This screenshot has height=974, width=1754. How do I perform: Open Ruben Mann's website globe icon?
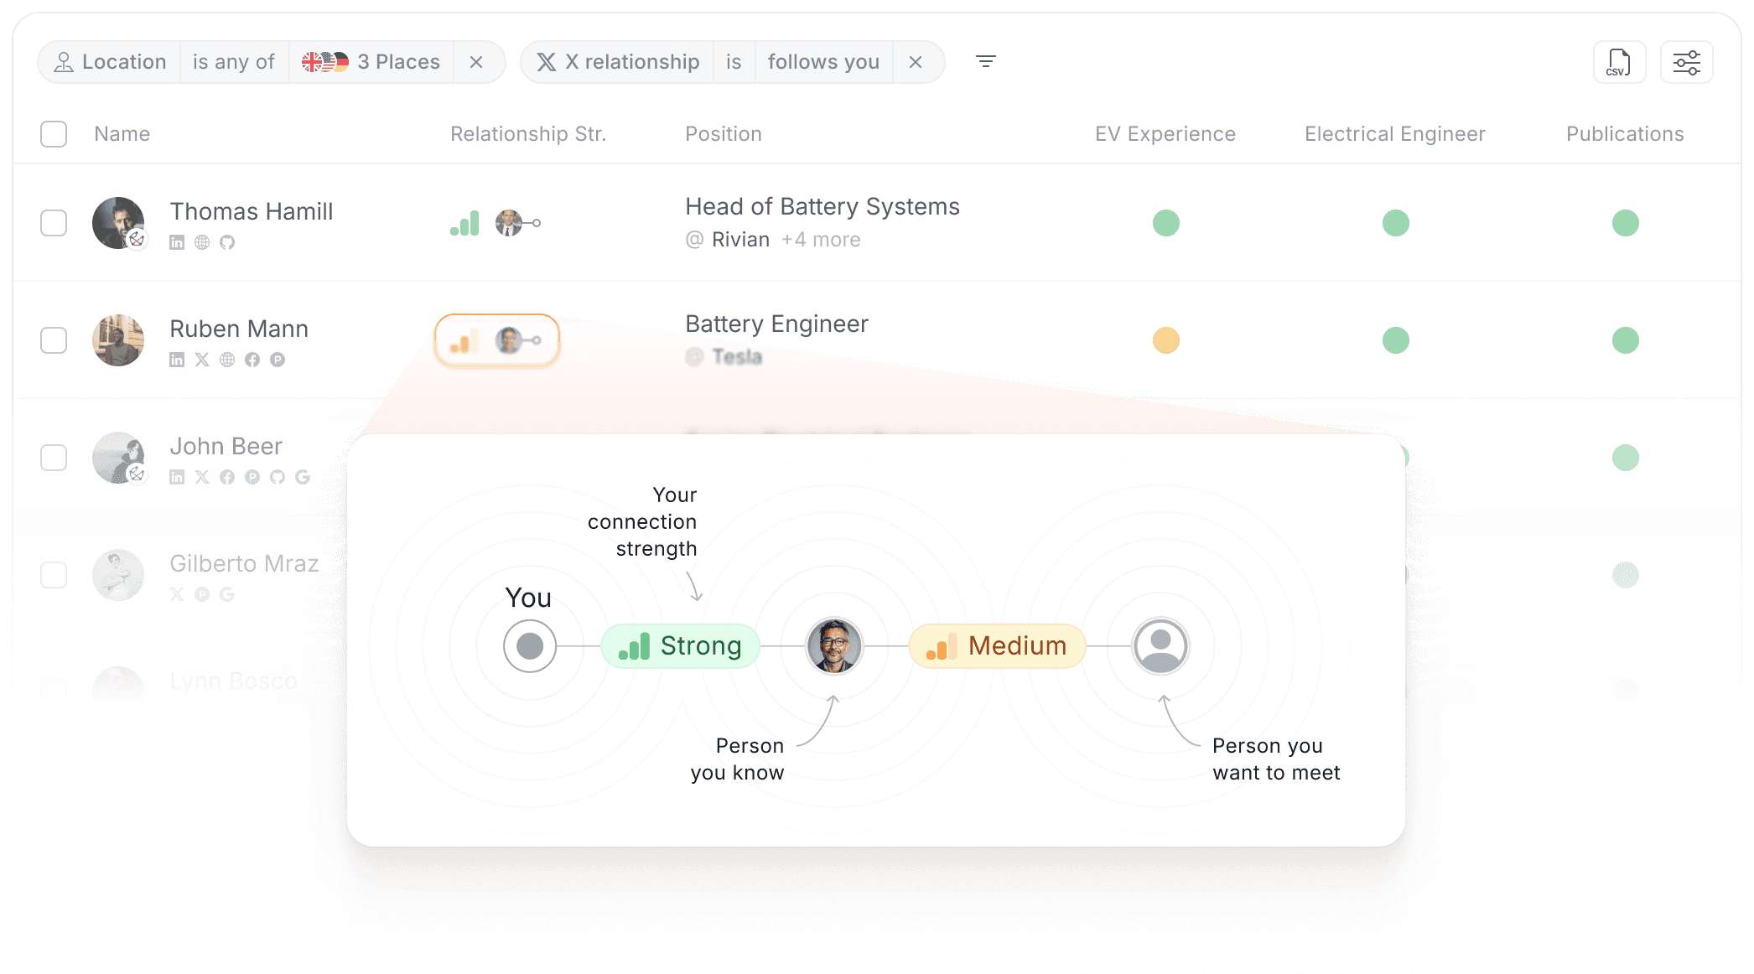[x=227, y=360]
